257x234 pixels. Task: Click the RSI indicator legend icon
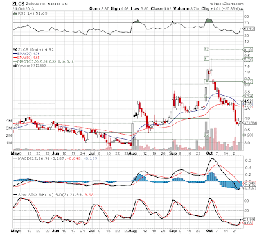pos(15,13)
